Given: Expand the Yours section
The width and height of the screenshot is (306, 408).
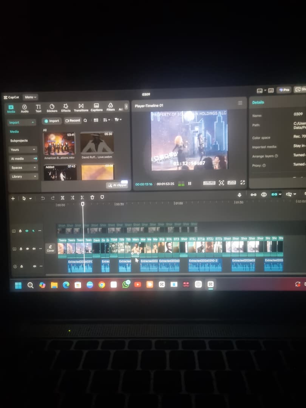Looking at the screenshot, I should click(x=23, y=150).
